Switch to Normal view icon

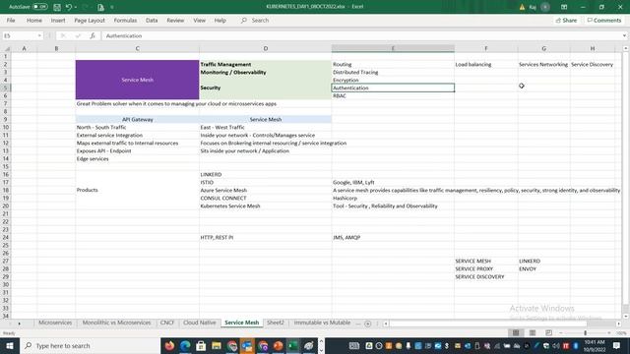coord(516,332)
